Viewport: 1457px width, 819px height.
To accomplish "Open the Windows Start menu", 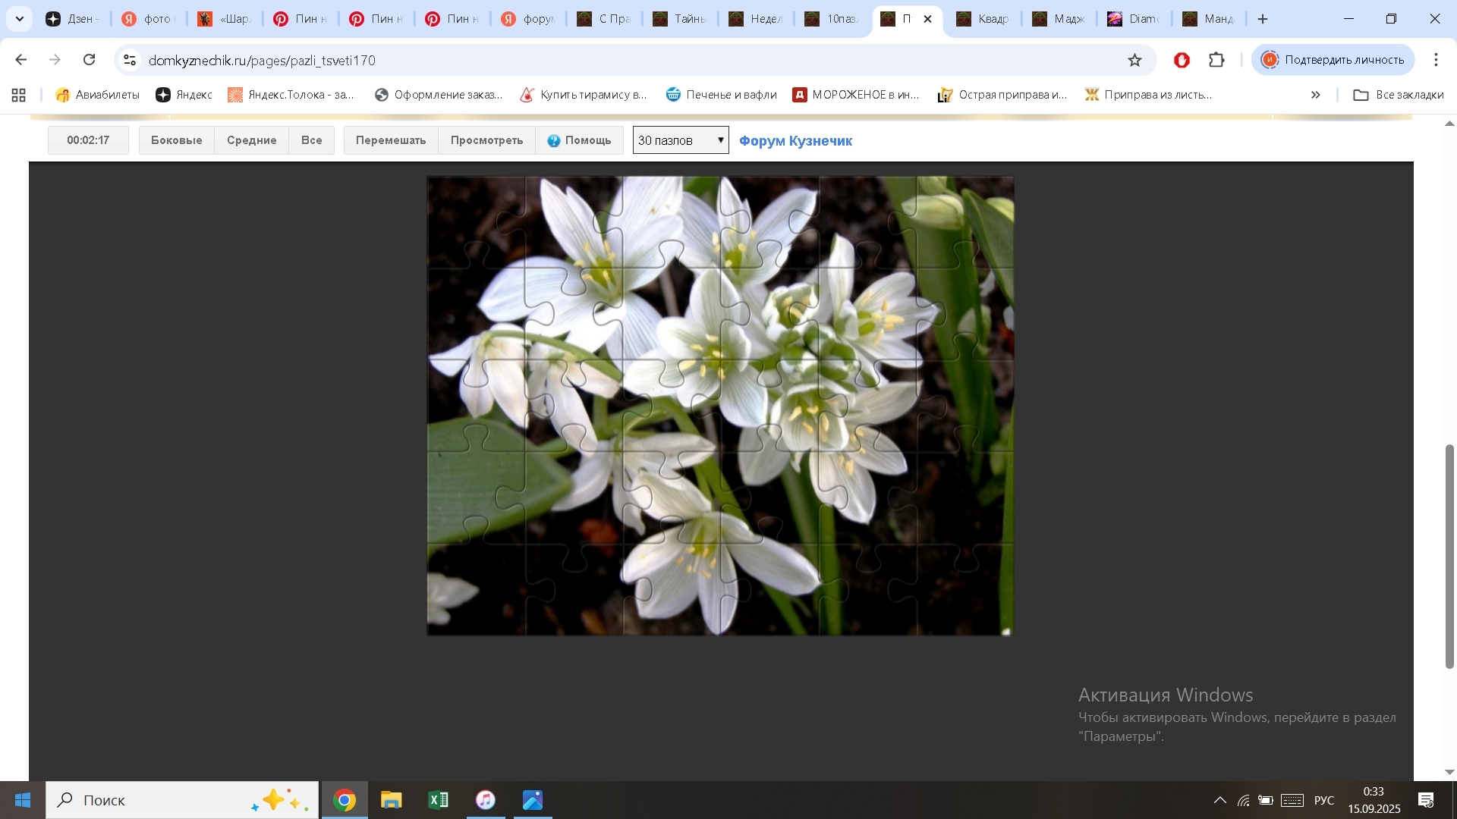I will coord(23,800).
